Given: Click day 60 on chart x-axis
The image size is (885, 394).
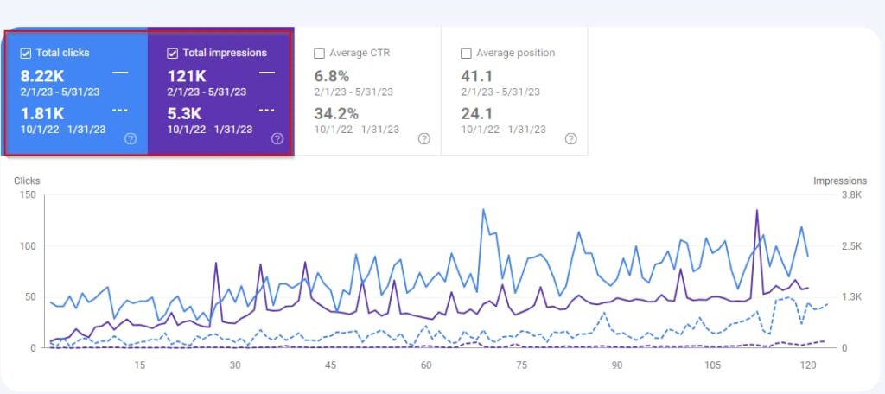Looking at the screenshot, I should pos(426,365).
